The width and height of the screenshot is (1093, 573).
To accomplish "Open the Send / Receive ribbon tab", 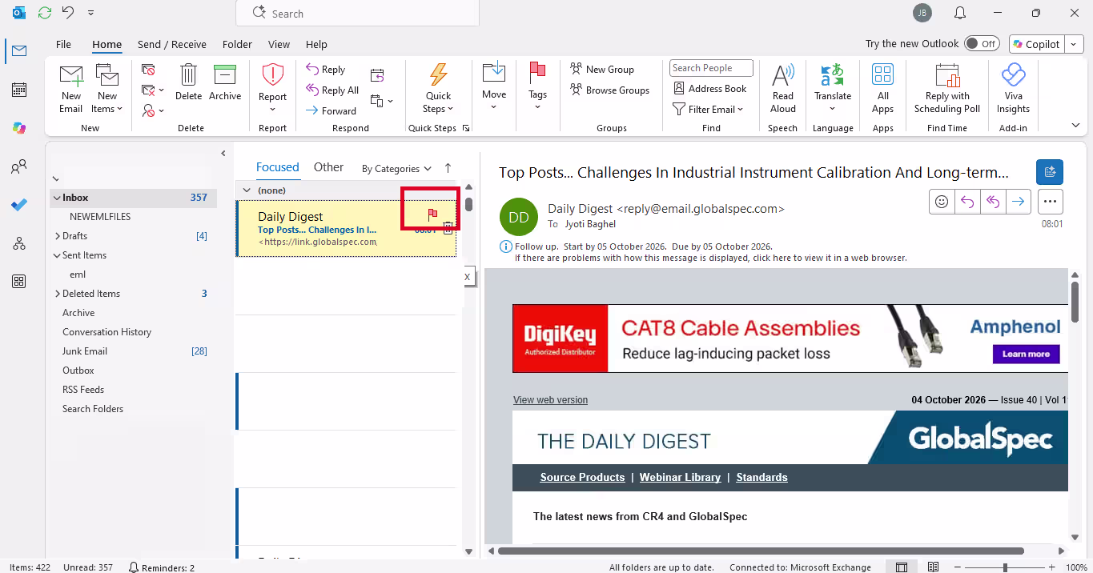I will 172,45.
